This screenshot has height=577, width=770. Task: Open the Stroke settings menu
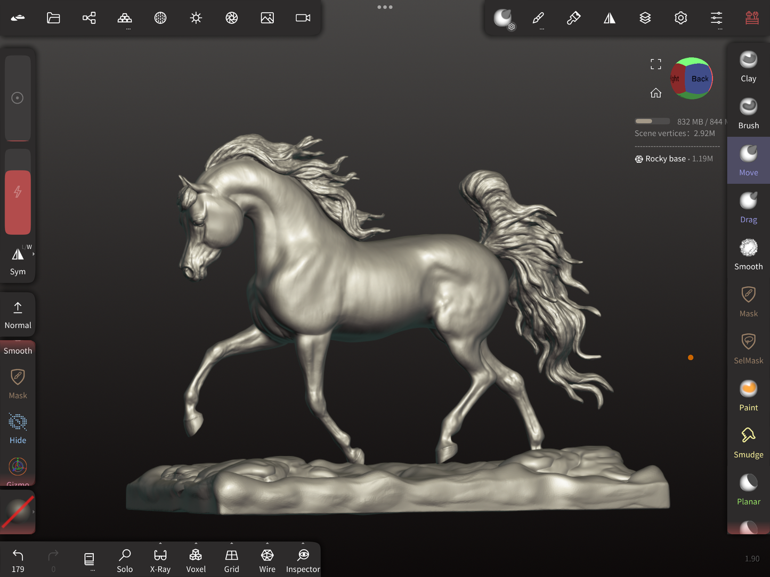click(x=538, y=18)
